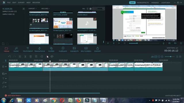Screen dimensions: 184x103
Task: Toggle visibility of the text track
Action: click(6, 78)
